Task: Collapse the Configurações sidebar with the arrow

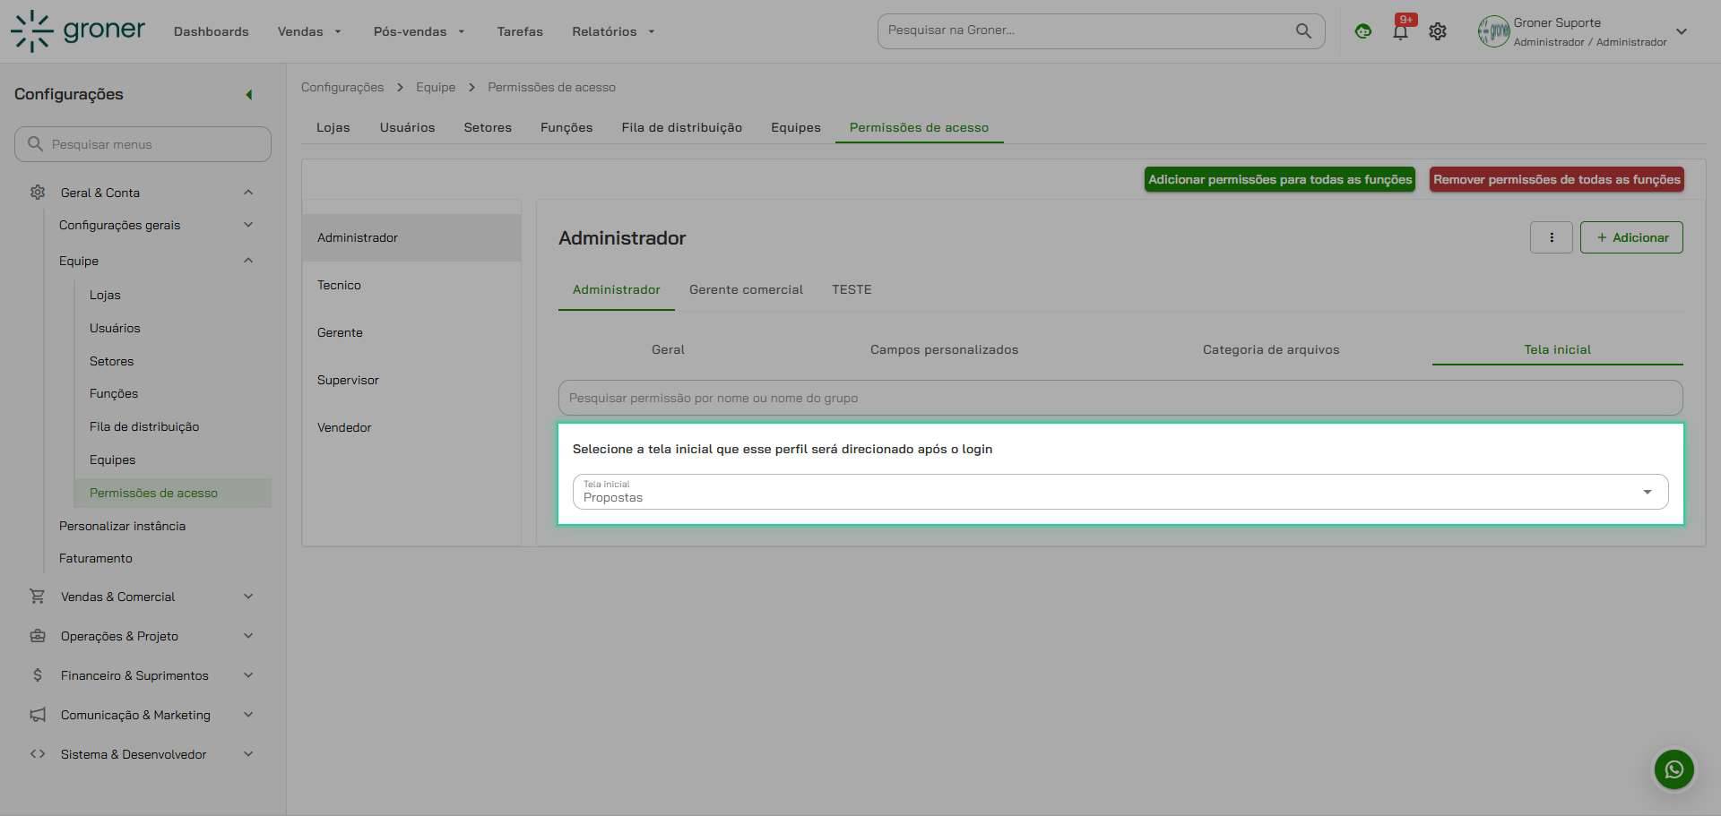Action: pyautogui.click(x=249, y=94)
